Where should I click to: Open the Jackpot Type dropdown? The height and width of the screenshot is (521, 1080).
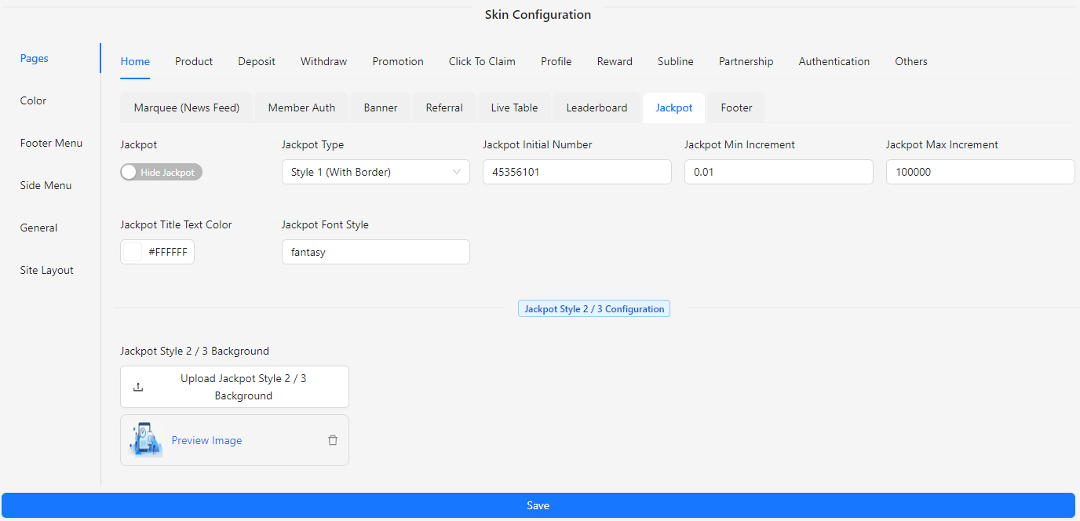[375, 173]
